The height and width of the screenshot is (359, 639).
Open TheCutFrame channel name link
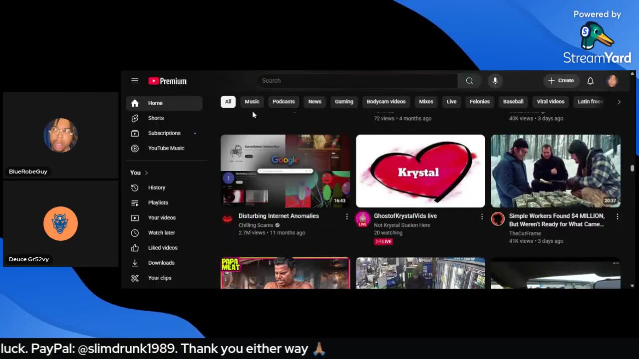(525, 233)
